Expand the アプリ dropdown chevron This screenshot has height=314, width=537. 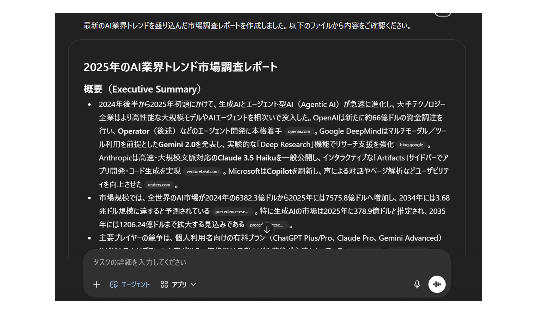(194, 285)
